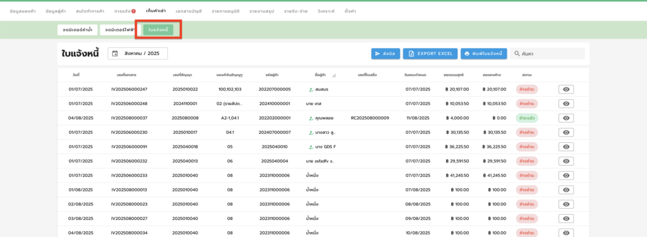Click stall value A2-1,04.1
The image size is (647, 237).
pyautogui.click(x=230, y=118)
